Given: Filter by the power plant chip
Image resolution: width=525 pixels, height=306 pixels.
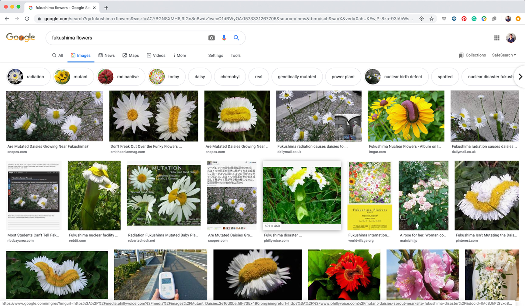Looking at the screenshot, I should pyautogui.click(x=343, y=77).
